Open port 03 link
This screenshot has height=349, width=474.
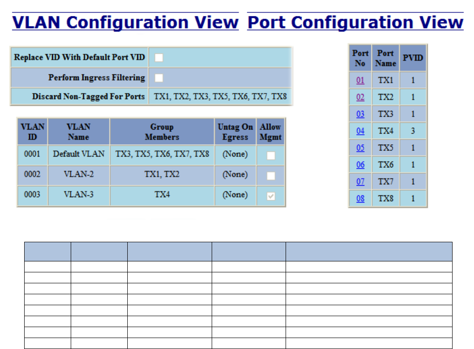pyautogui.click(x=360, y=114)
